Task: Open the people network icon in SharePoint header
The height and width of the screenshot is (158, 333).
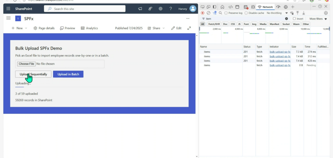Action: [150, 9]
